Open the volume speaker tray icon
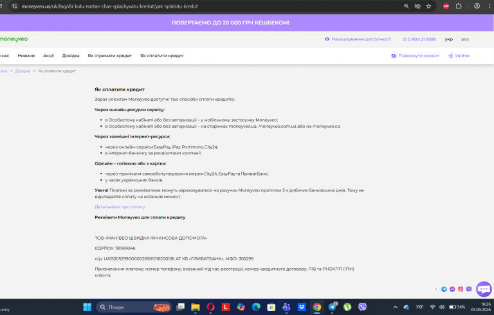The height and width of the screenshot is (315, 494). pos(442,307)
